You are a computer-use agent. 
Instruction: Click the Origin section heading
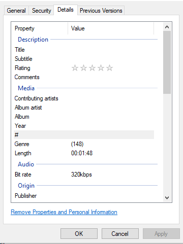click(26, 186)
